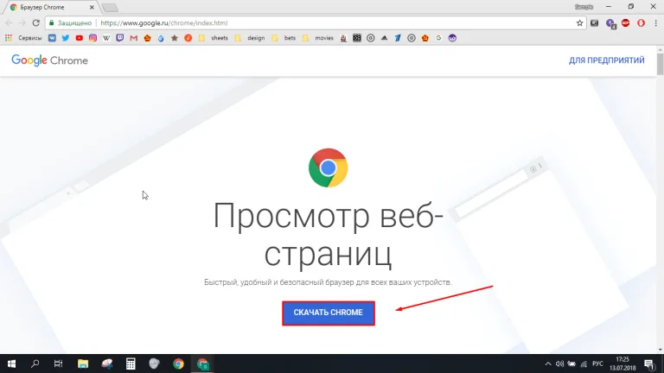This screenshot has width=664, height=373.
Task: Click the blue СКАЧАТЬ CHROME button
Action: coord(329,313)
